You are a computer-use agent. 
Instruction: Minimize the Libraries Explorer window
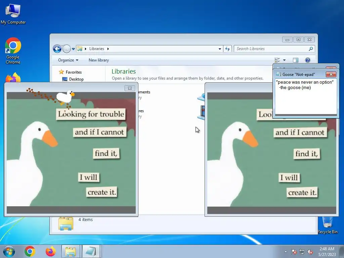[287, 40]
